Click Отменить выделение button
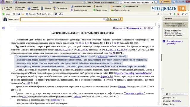This screenshot has width=190, height=107. [x=175, y=94]
